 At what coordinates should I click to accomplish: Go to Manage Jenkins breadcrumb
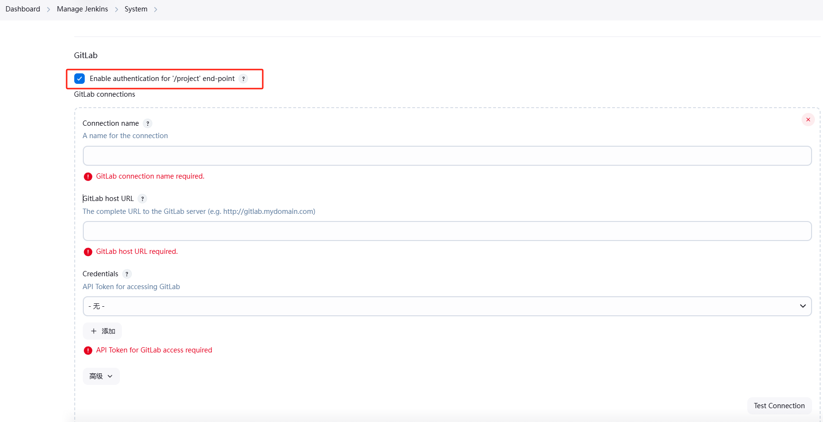(x=82, y=9)
